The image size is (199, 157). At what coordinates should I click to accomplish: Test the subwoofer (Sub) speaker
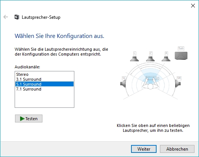(181, 56)
